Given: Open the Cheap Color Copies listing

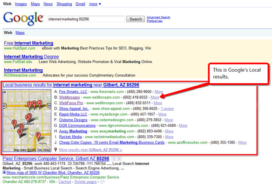Looking at the screenshot, I should pos(112,143).
